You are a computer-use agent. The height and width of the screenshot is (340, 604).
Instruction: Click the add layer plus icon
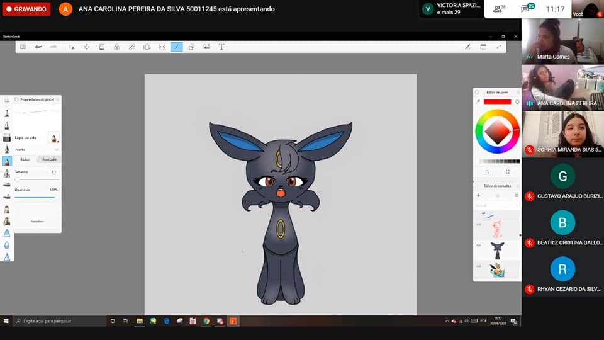478,195
